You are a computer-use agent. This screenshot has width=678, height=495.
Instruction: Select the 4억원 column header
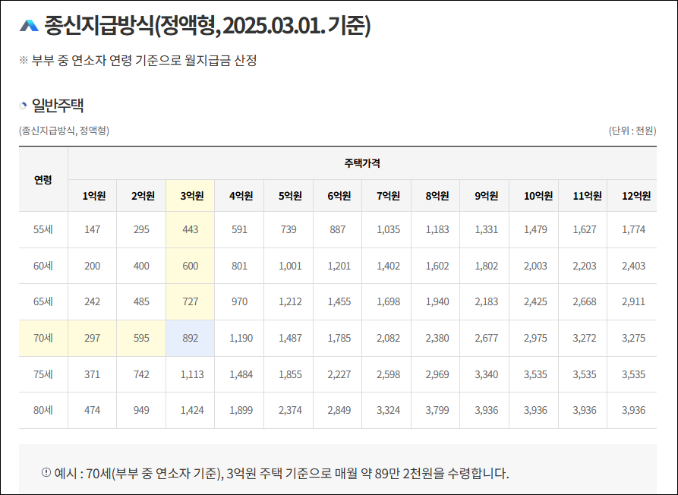(x=241, y=196)
